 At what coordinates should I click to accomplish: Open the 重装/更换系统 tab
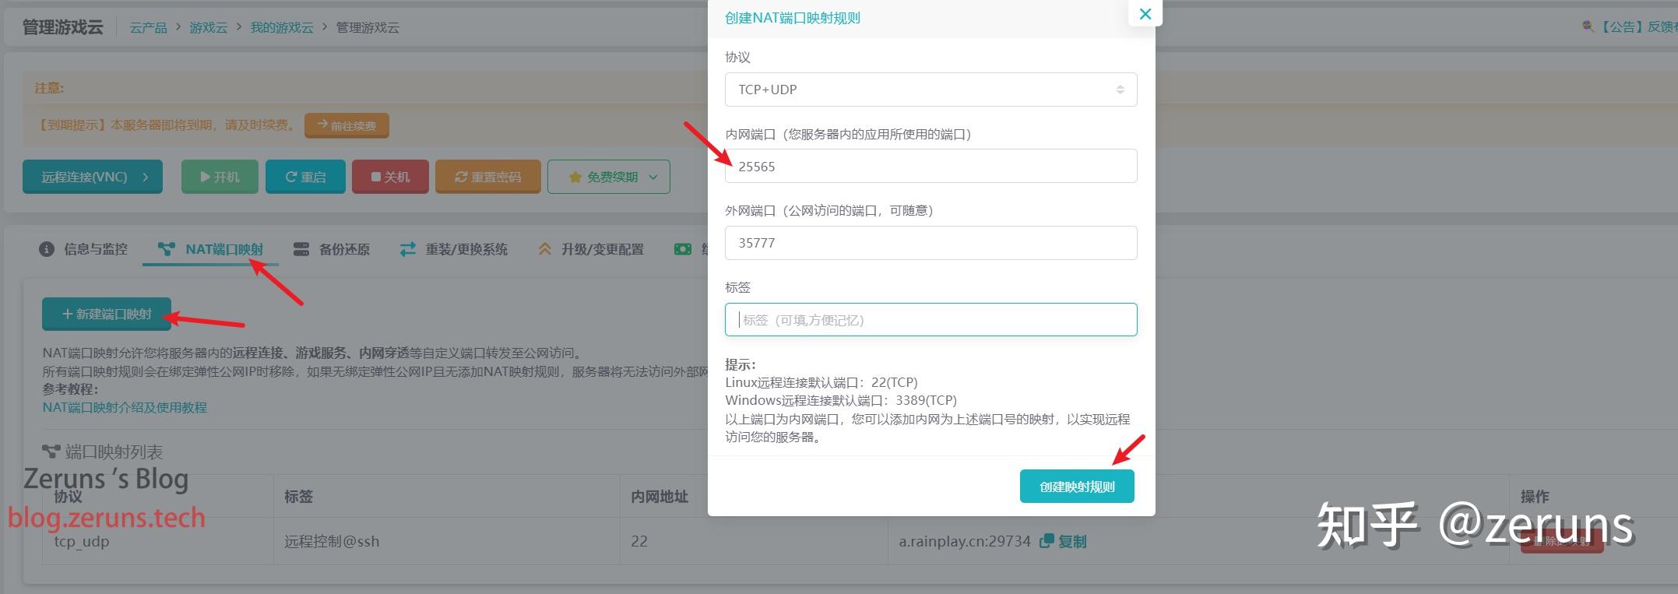click(x=453, y=249)
